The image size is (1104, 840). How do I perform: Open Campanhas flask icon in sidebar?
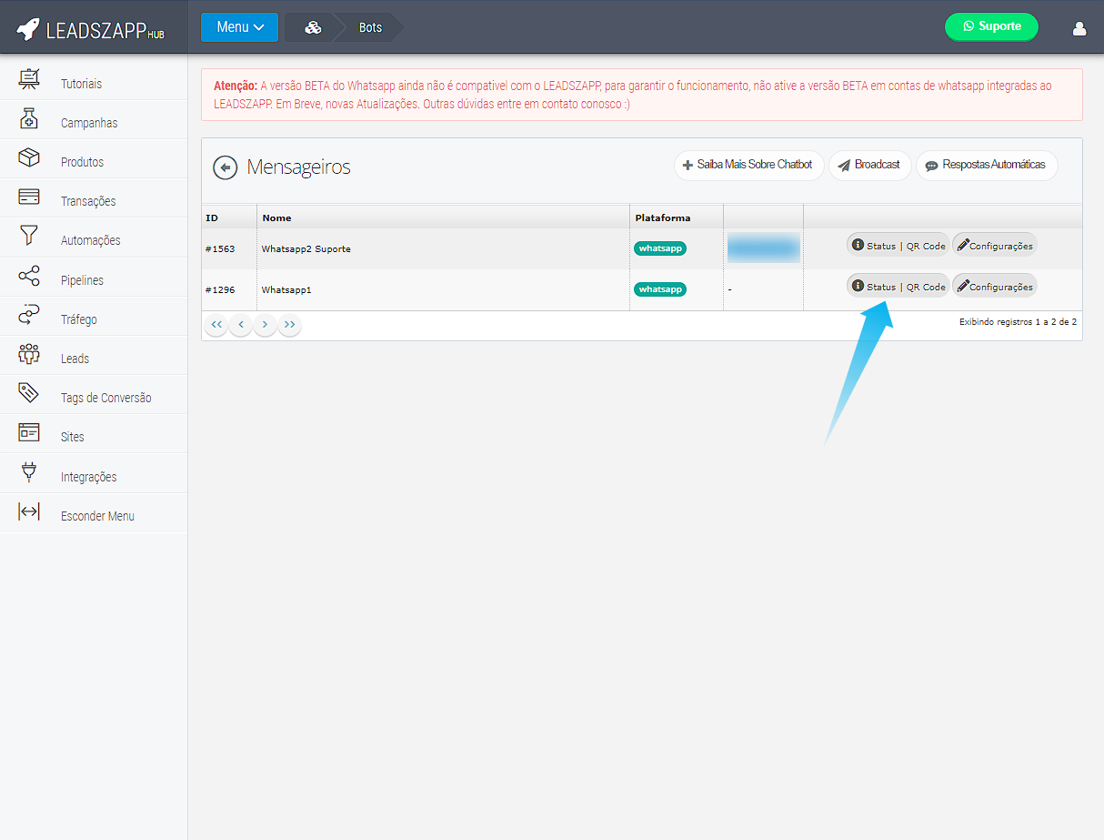[29, 119]
